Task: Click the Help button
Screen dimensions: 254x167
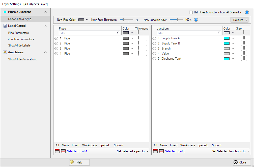Action: (x=79, y=162)
